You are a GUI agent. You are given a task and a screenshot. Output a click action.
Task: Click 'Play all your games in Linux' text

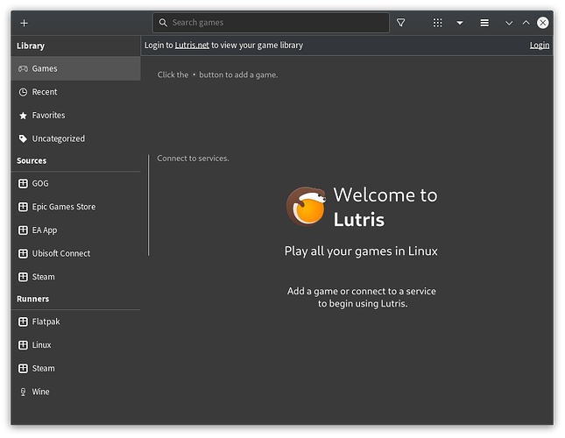click(361, 251)
